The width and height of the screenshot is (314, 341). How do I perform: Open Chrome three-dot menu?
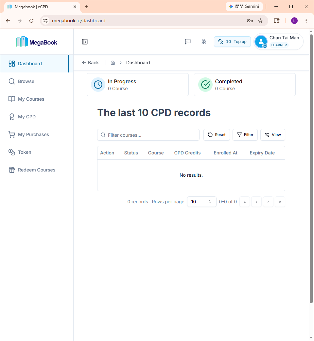[306, 21]
